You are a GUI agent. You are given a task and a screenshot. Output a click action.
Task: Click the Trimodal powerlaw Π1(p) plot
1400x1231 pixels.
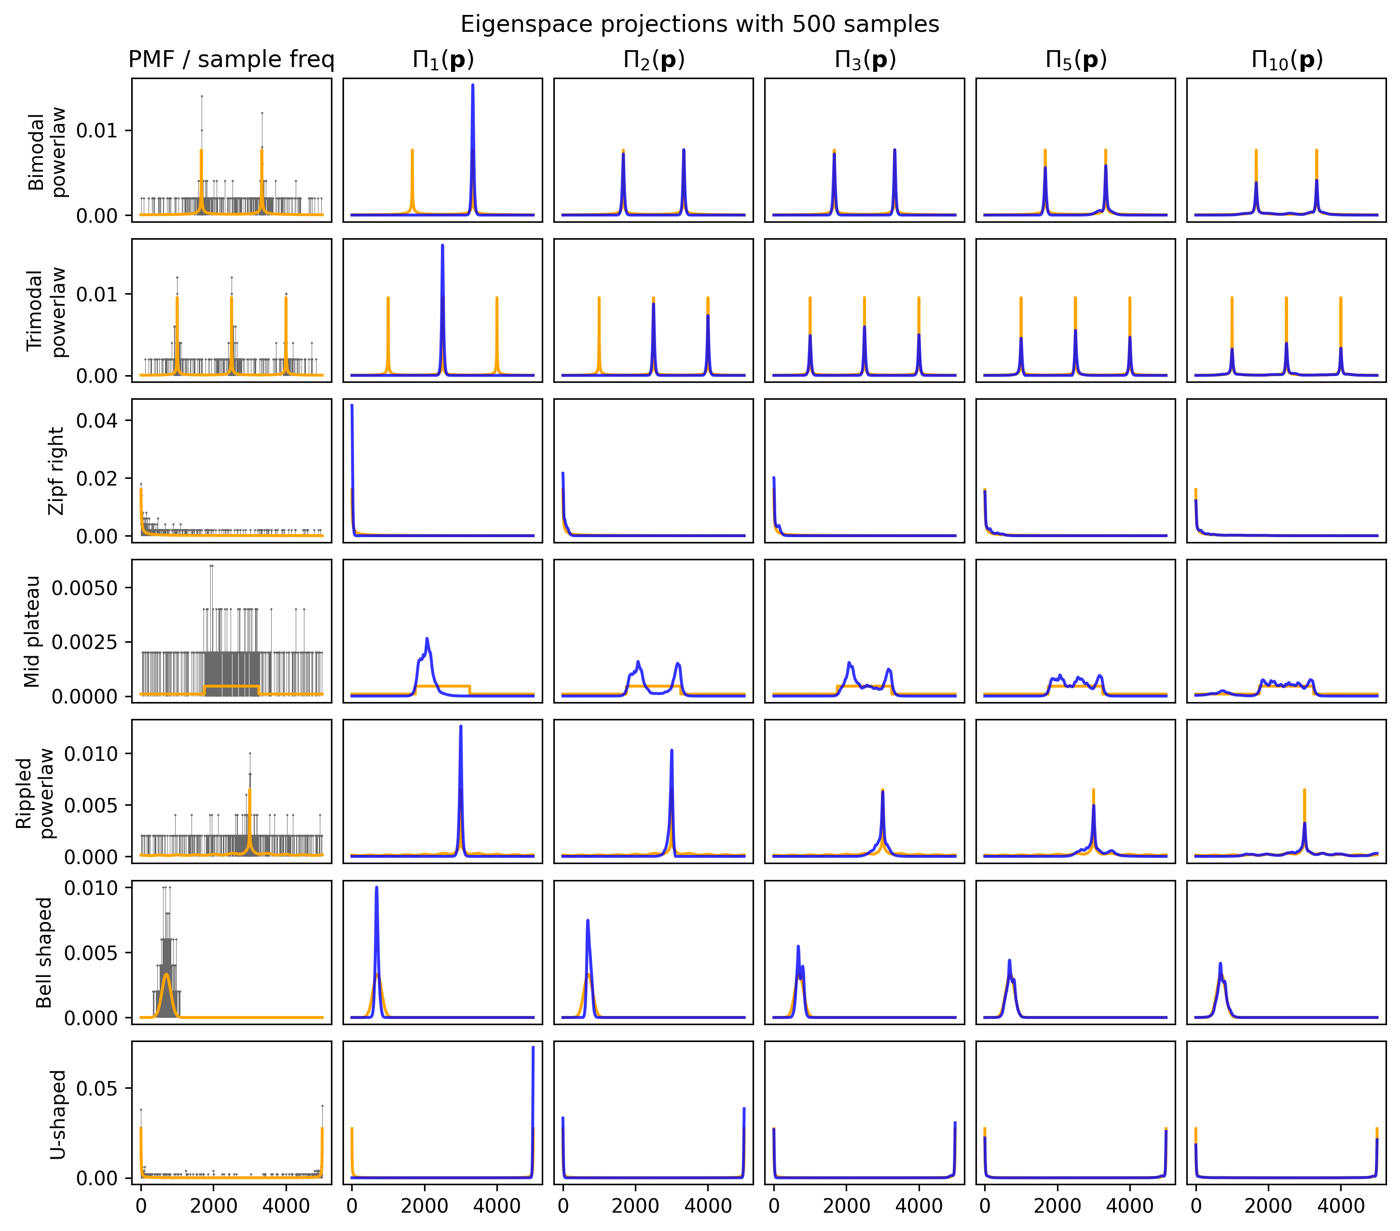442,311
